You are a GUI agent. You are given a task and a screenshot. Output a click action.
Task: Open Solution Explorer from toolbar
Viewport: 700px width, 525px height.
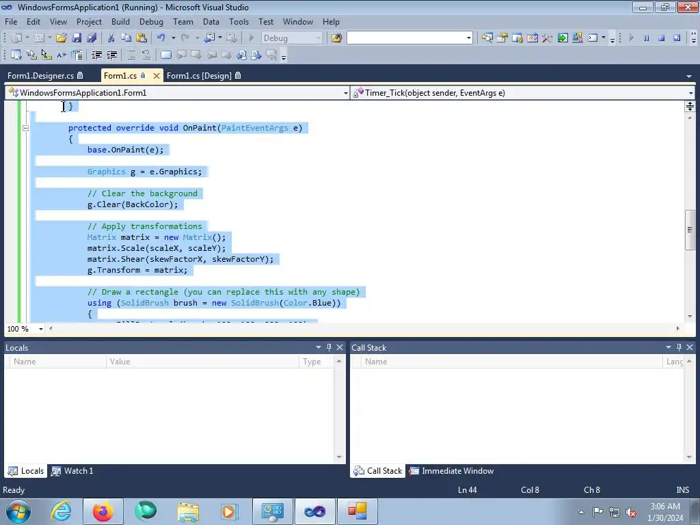click(x=487, y=38)
